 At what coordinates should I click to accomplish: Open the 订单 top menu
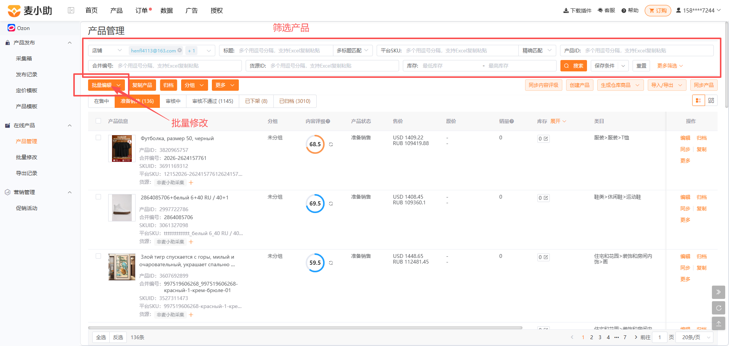(142, 11)
